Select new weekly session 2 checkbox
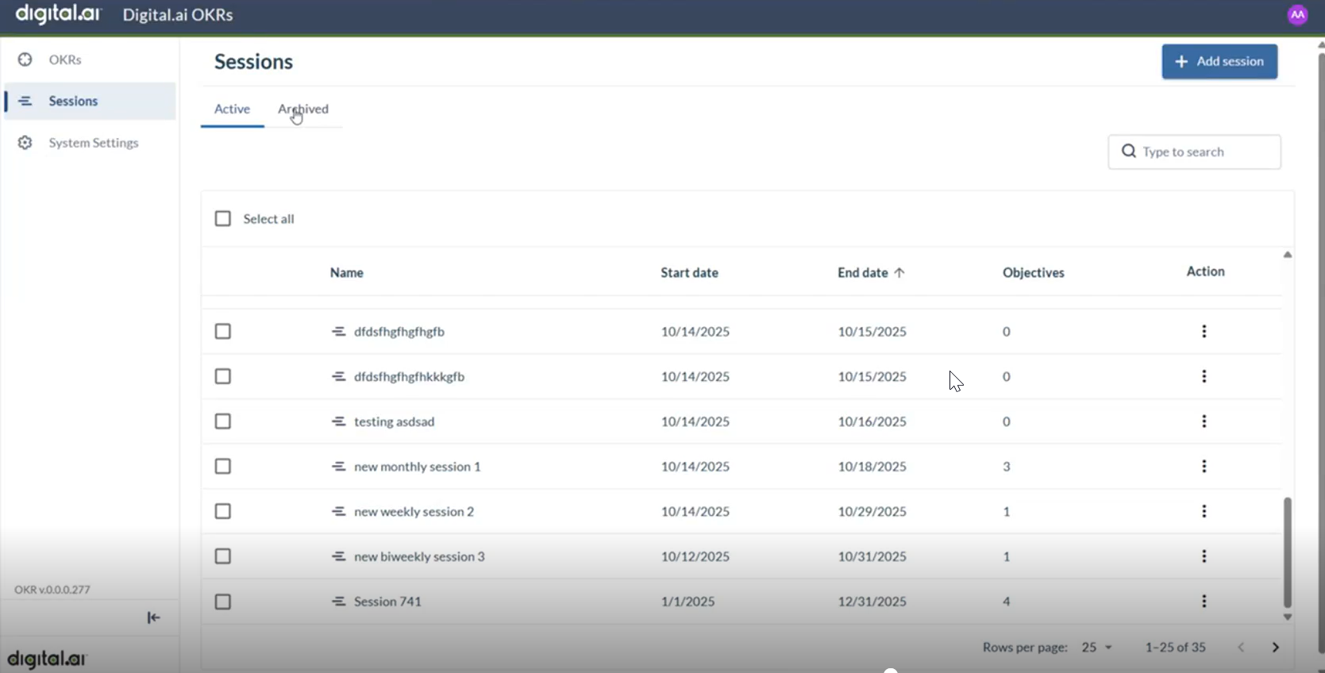 coord(223,511)
